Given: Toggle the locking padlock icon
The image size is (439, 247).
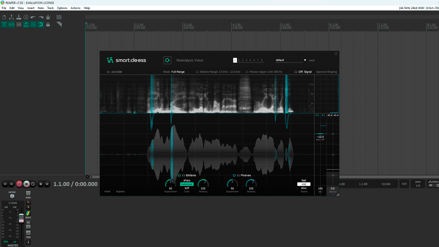Looking at the screenshot, I should pyautogui.click(x=48, y=24).
